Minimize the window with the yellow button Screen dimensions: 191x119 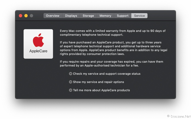pos(26,16)
